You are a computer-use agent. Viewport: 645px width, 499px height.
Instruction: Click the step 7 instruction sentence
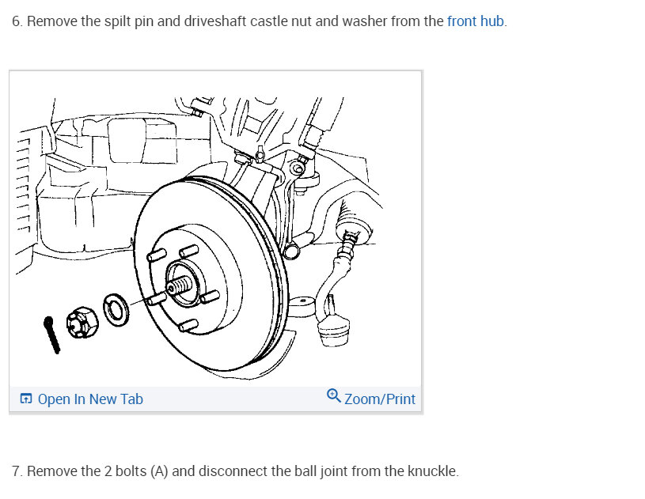point(235,471)
